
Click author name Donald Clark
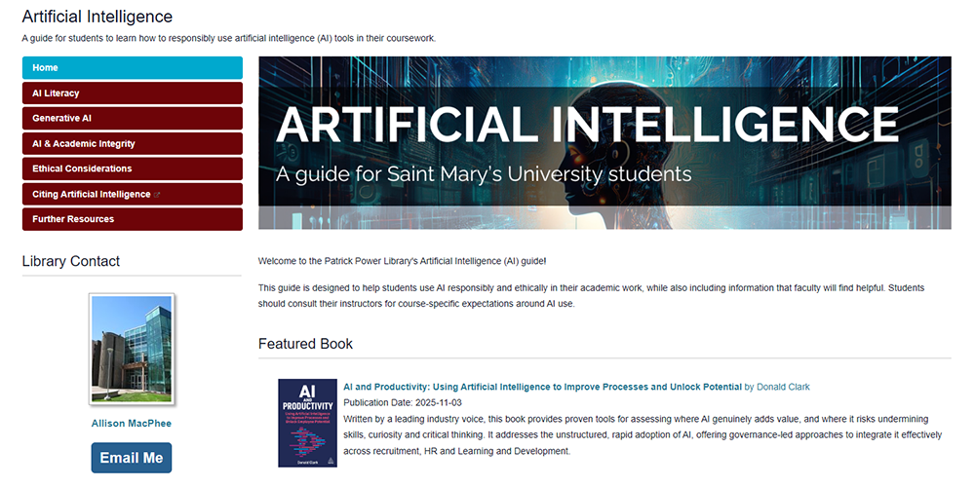tap(783, 387)
